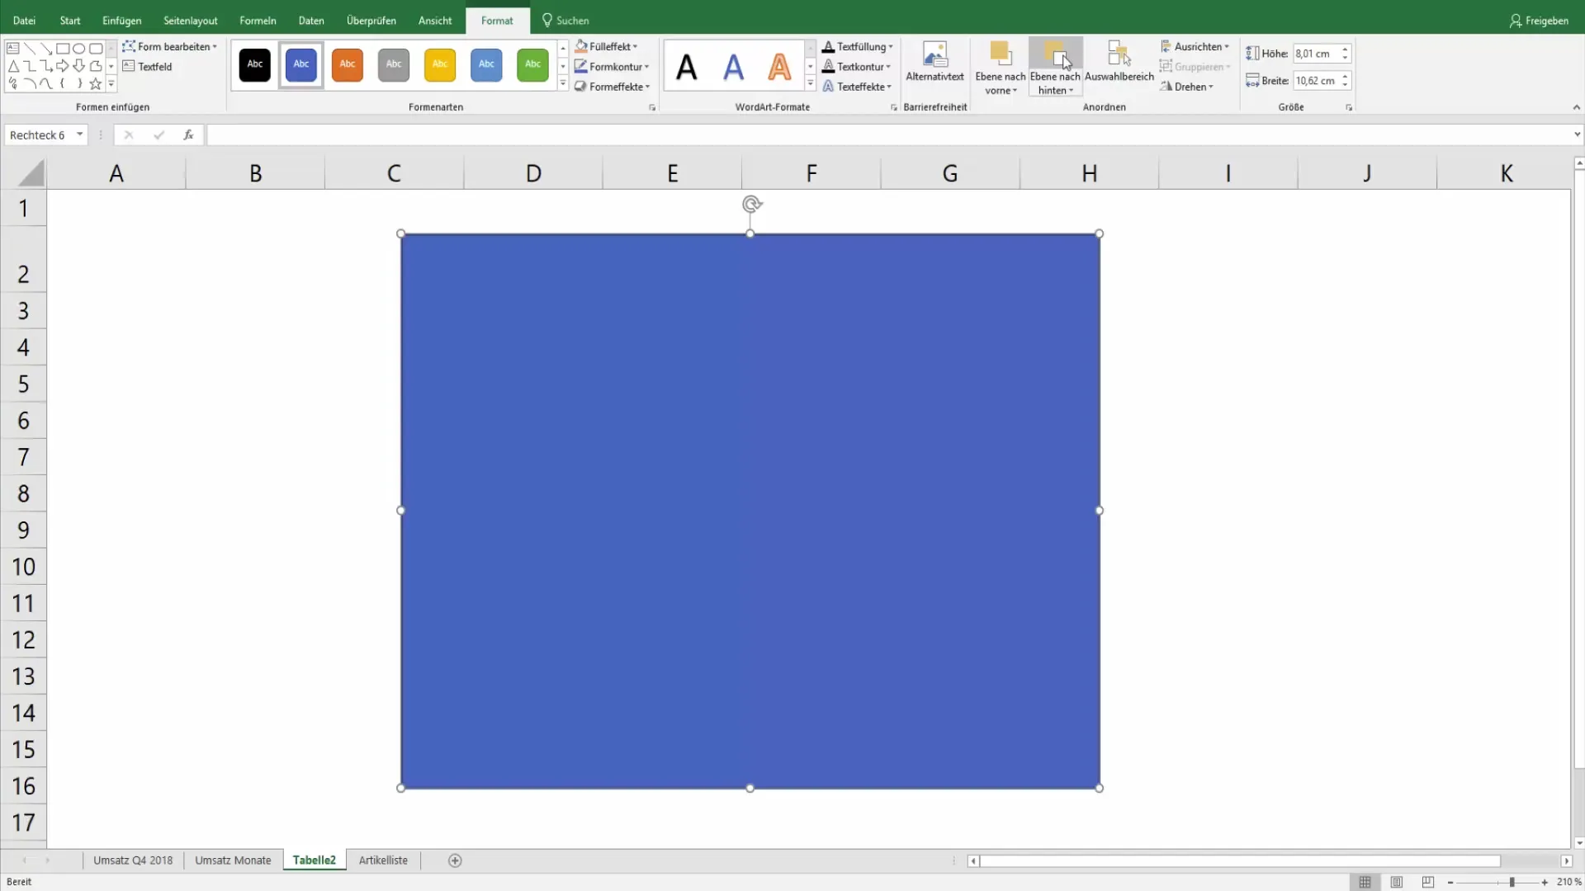
Task: Choose the scribble freeform shape
Action: (x=13, y=83)
